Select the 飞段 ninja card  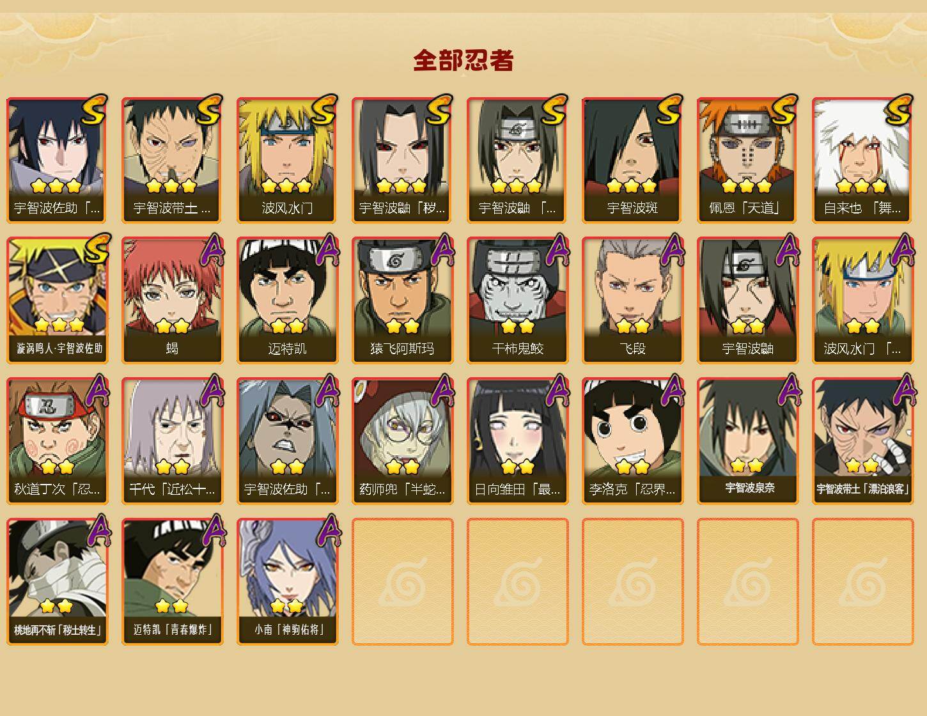coord(632,300)
